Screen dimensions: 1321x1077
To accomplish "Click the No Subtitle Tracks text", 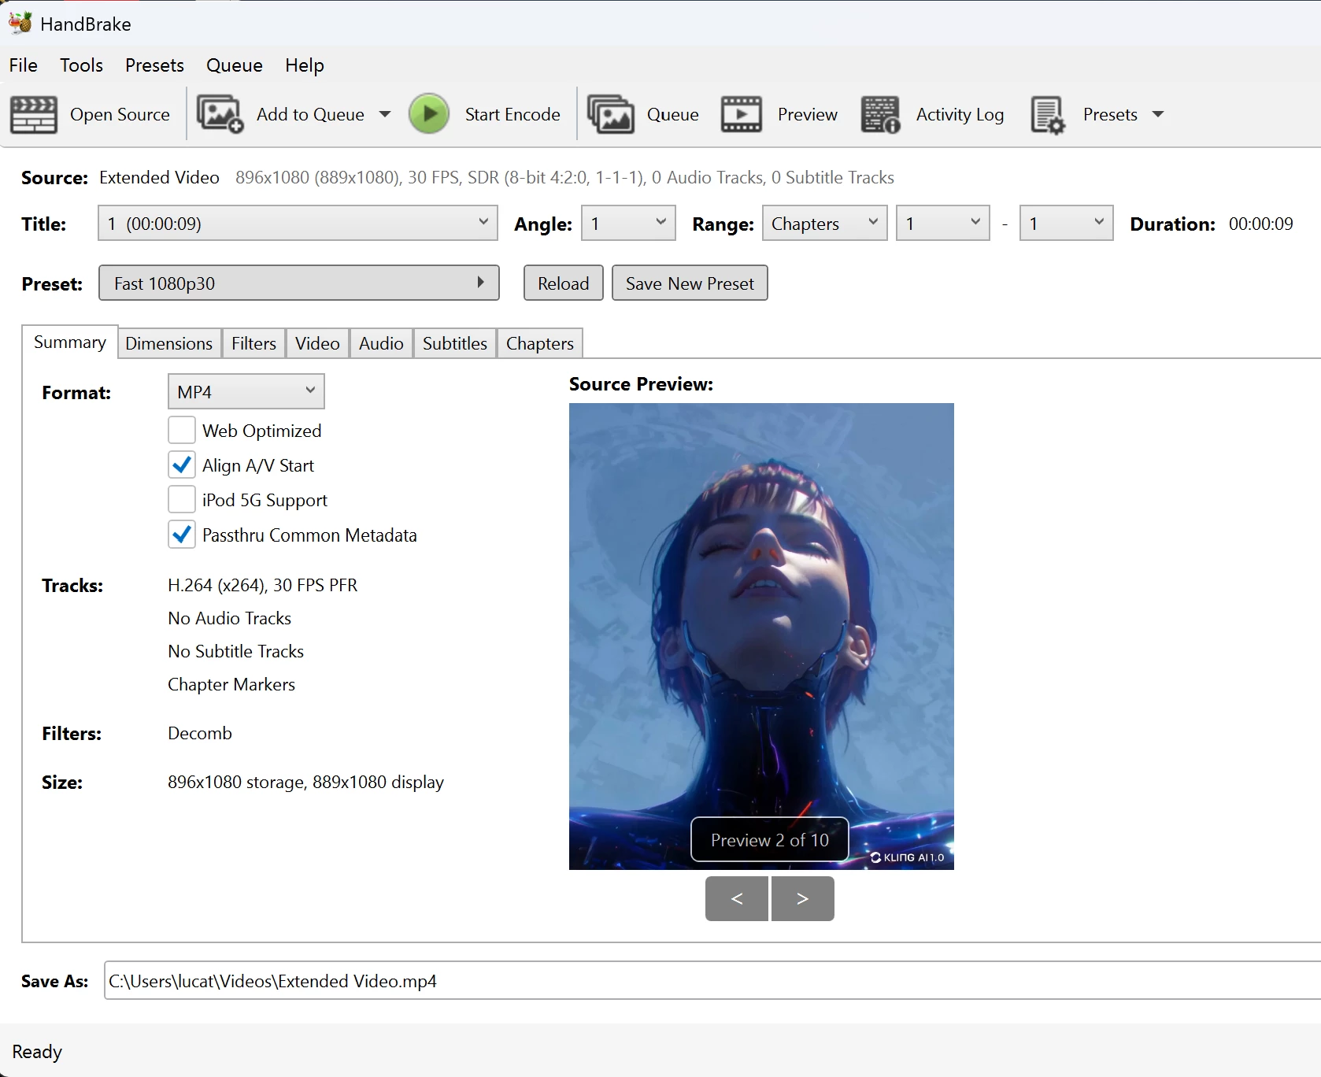I will tap(236, 651).
